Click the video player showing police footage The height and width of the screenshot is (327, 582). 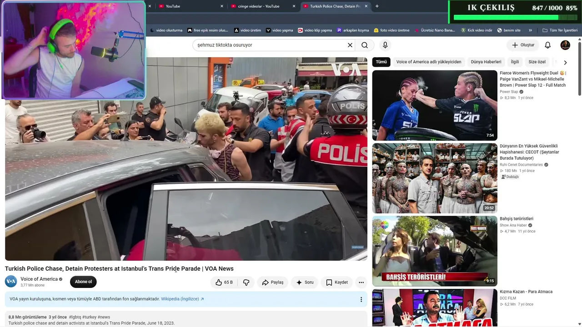186,159
